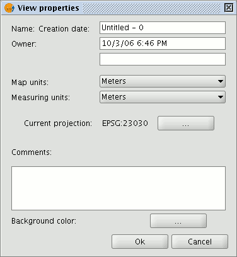Click the Comments label

[32, 152]
